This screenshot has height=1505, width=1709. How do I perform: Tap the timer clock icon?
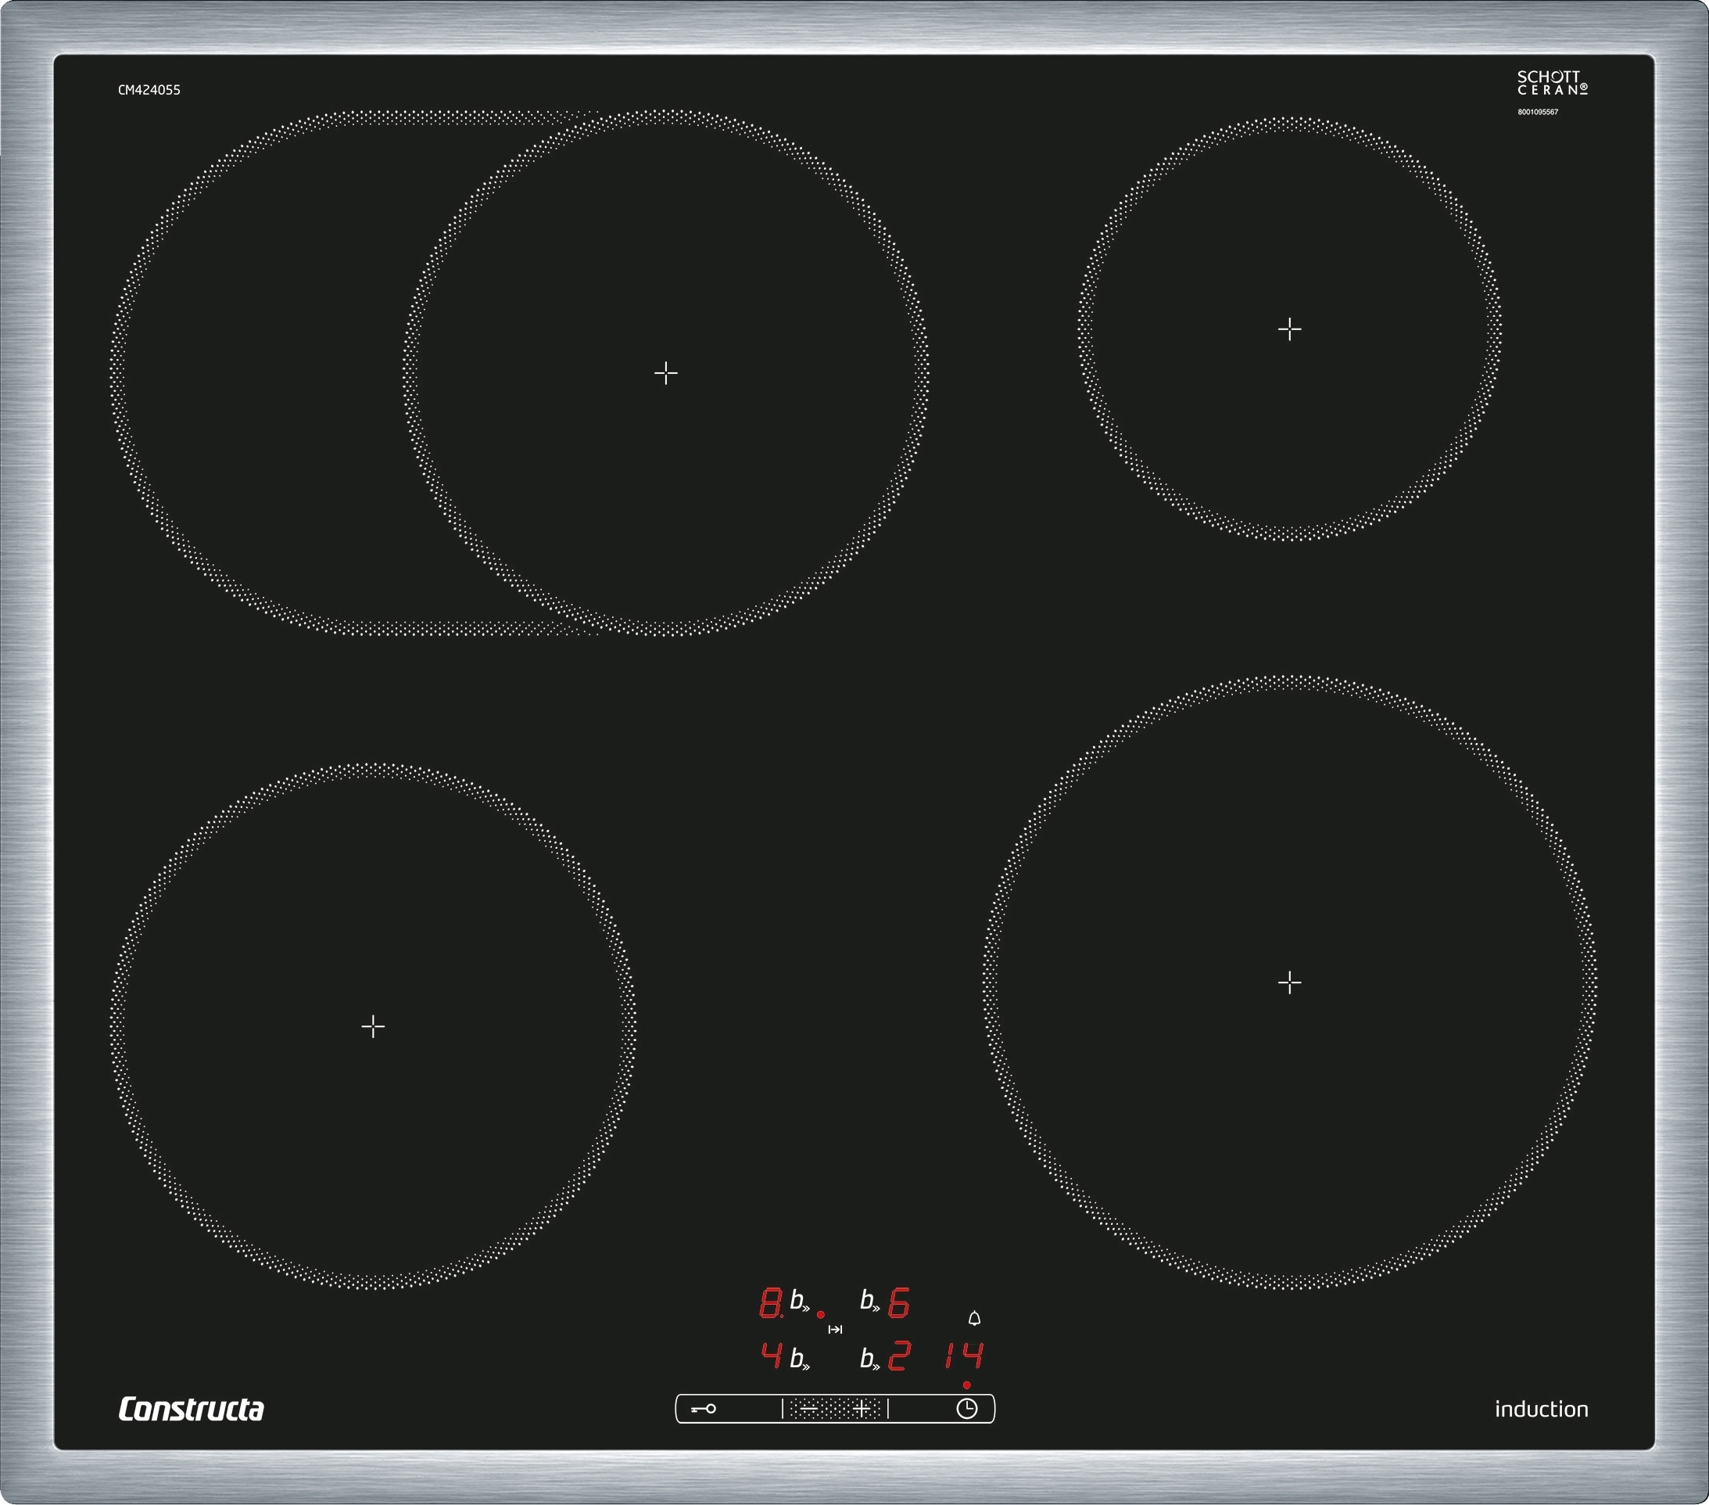coord(966,1409)
